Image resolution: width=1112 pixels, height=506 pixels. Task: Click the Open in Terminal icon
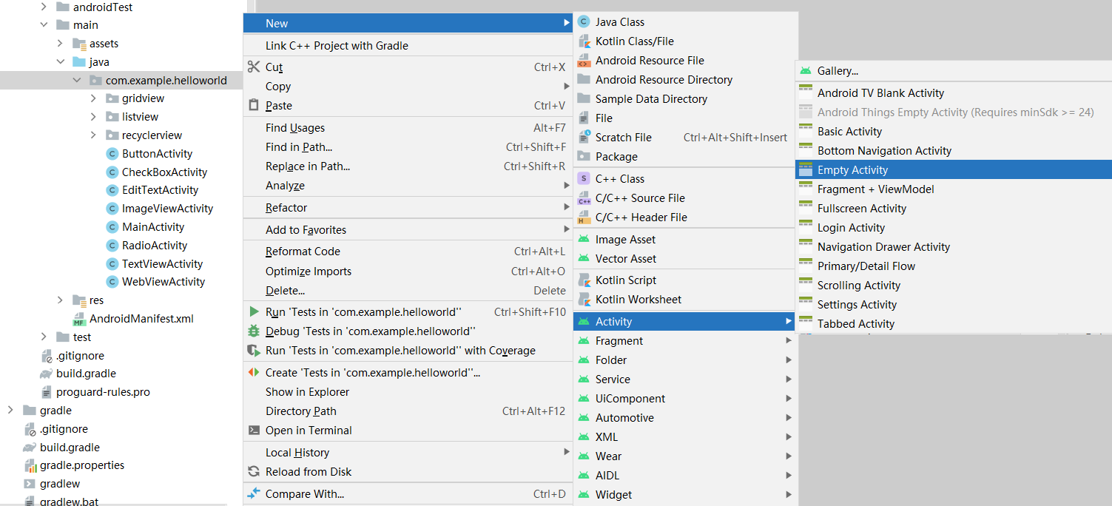[x=254, y=431]
